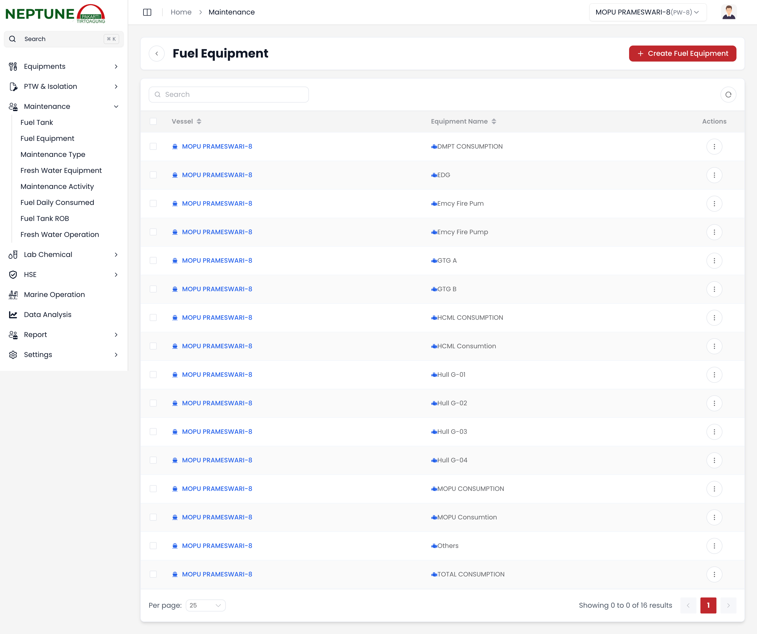Open Fuel Daily Consumed submenu item
The image size is (757, 634).
coord(57,202)
